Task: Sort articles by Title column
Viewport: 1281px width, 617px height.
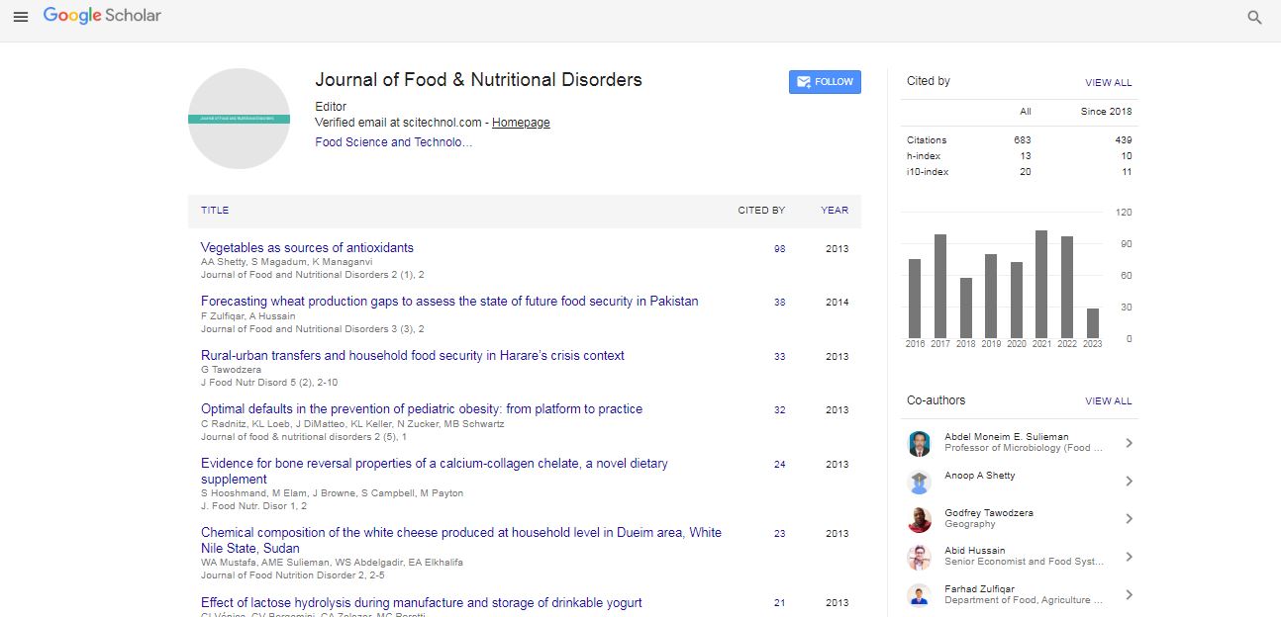Action: point(215,211)
